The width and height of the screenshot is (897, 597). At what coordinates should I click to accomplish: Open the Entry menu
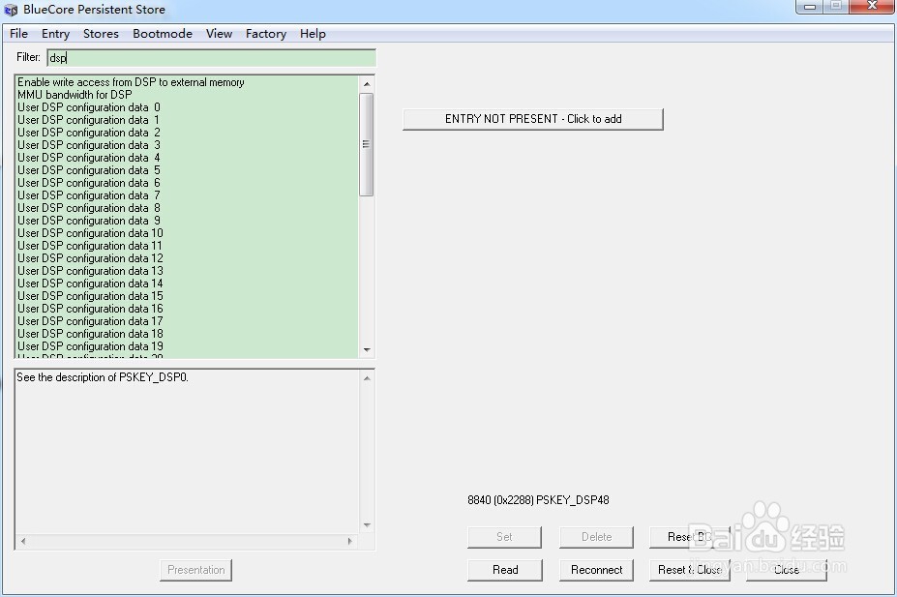(55, 34)
